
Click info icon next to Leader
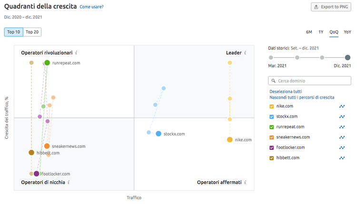tap(245, 53)
